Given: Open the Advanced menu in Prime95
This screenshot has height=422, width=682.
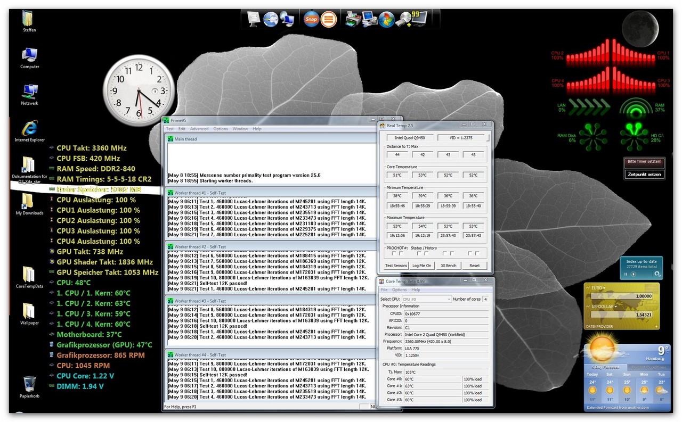Looking at the screenshot, I should 199,129.
